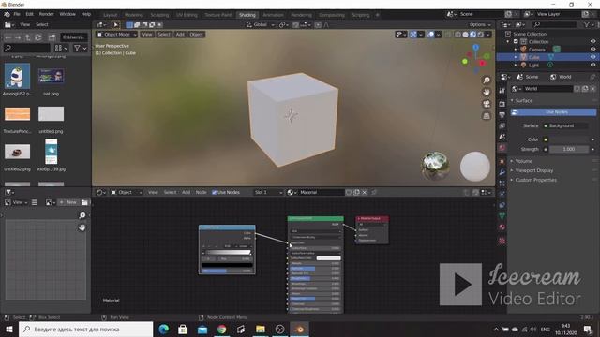Click the viewport Object menu button
Screen dimensions: 600x337
[196, 35]
